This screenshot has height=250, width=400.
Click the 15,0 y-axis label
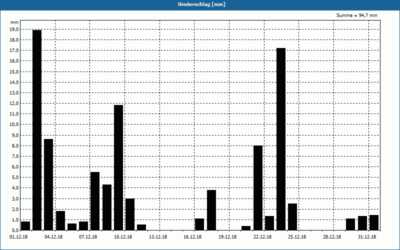click(x=14, y=71)
